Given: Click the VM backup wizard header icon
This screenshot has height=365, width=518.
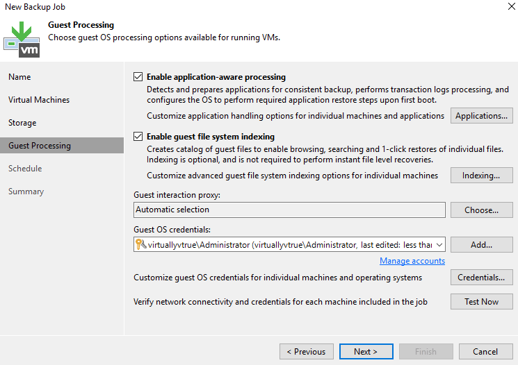Looking at the screenshot, I should [x=22, y=39].
